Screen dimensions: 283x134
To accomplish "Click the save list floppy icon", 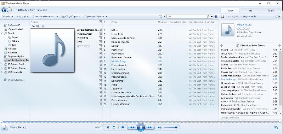I will pos(222,17).
